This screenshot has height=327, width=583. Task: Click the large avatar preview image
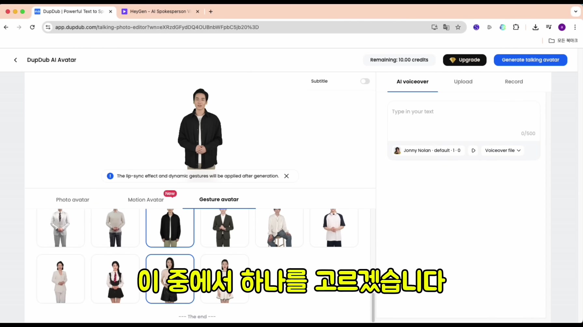[200, 129]
